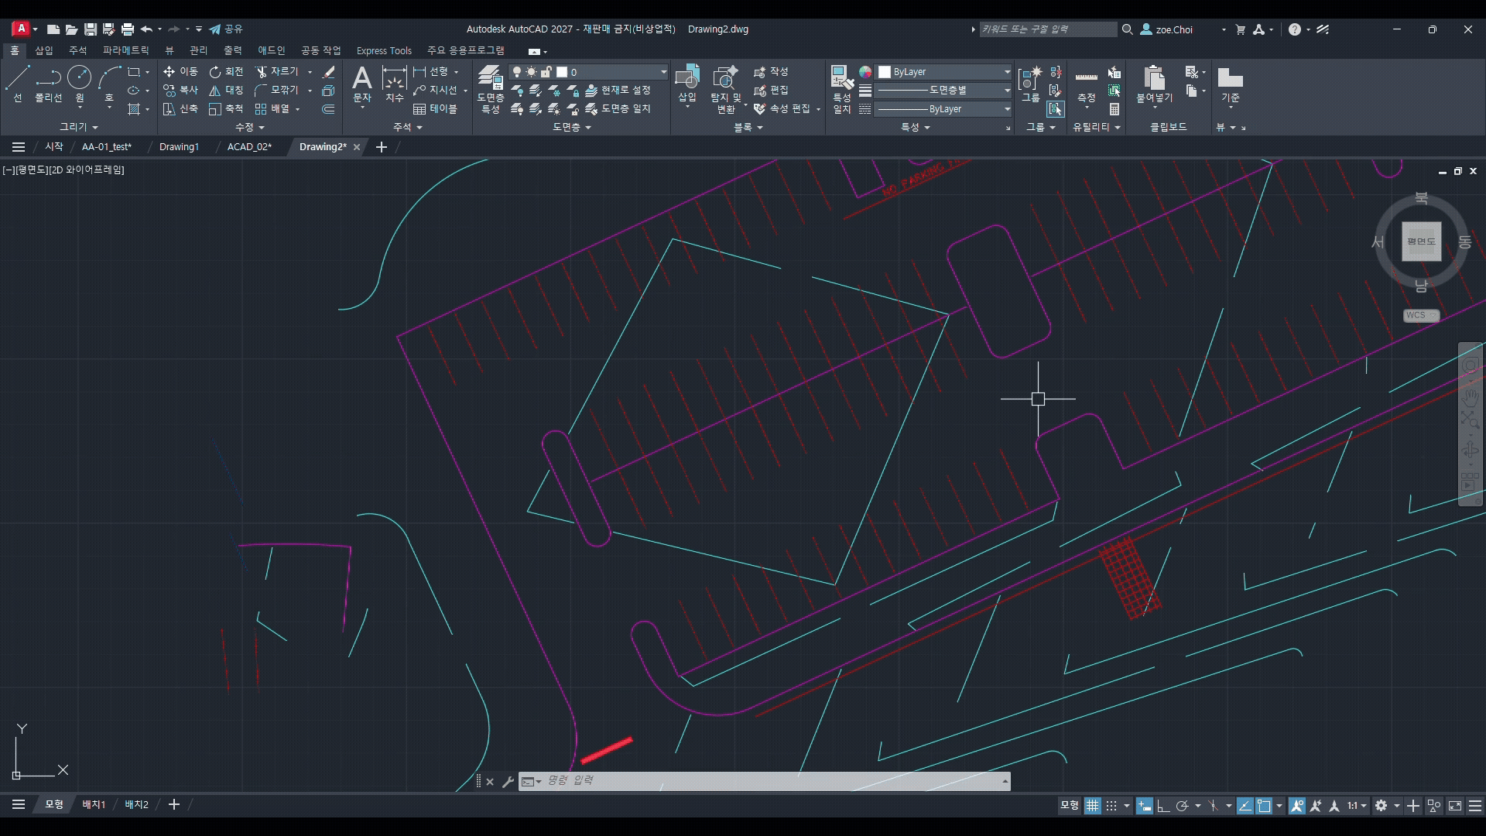Toggle ortho mode in status bar

(x=1162, y=806)
